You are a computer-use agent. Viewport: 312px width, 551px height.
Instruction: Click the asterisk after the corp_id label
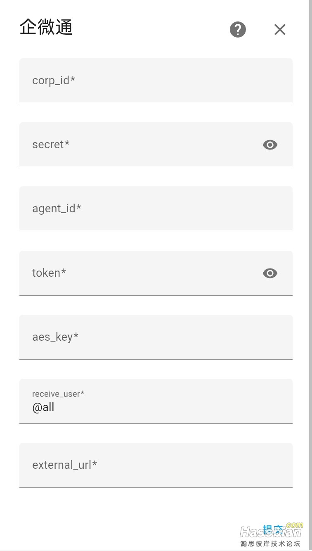(73, 79)
